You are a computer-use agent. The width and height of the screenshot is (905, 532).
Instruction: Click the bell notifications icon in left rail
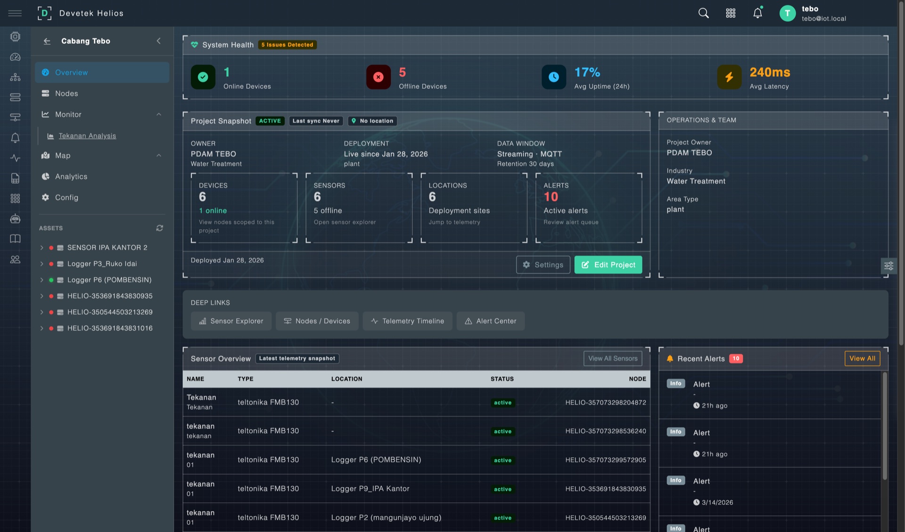tap(15, 137)
